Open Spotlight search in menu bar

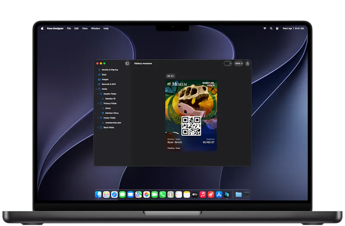[x=271, y=28]
